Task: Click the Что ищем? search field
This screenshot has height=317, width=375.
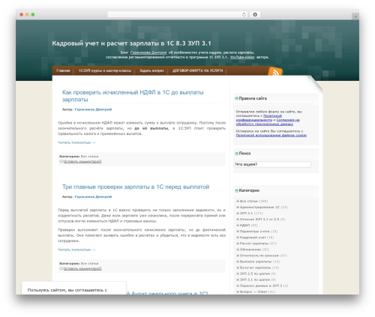Action: point(273,164)
